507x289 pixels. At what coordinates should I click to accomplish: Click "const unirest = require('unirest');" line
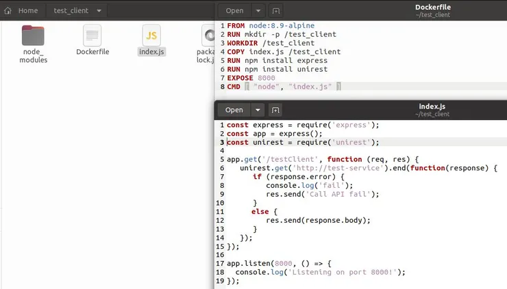click(303, 142)
